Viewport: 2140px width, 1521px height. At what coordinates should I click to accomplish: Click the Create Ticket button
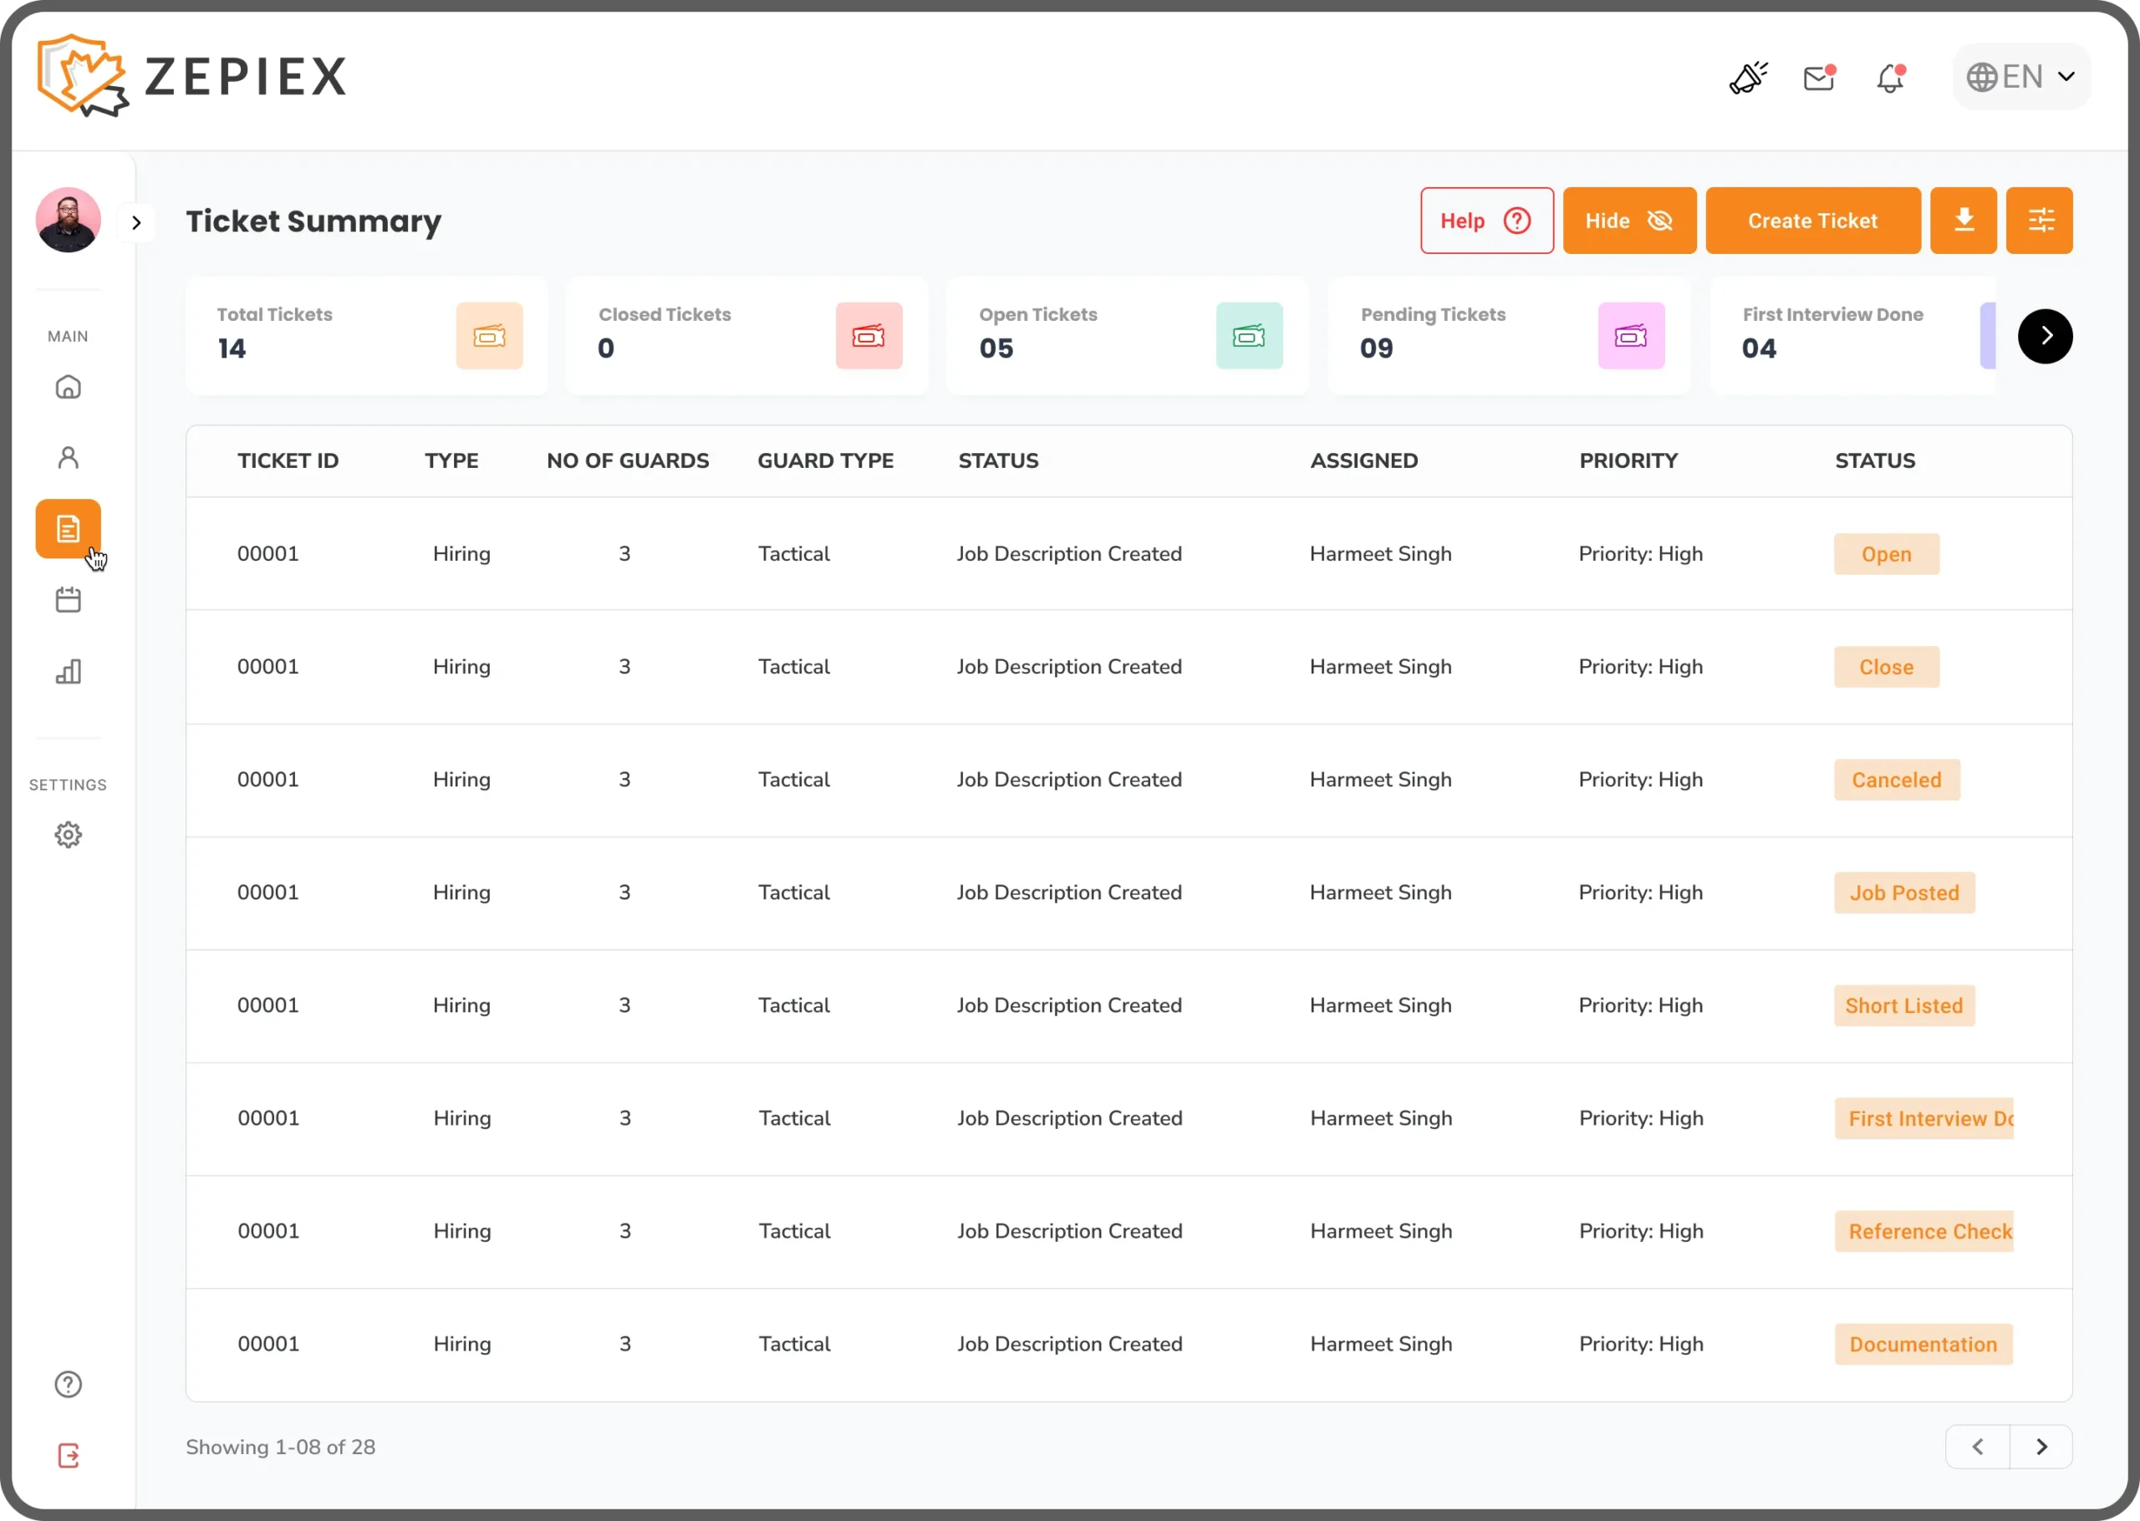coord(1812,221)
